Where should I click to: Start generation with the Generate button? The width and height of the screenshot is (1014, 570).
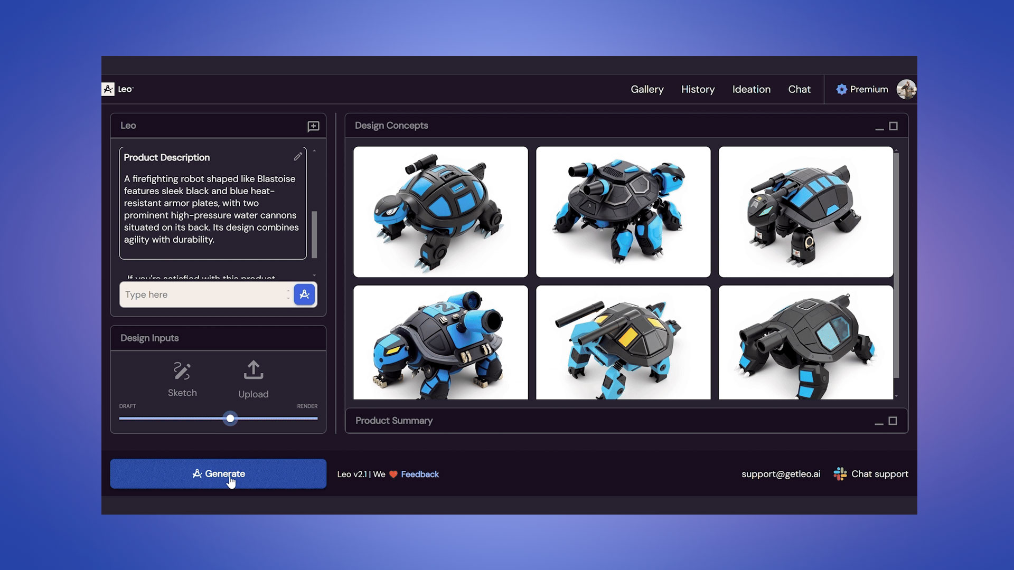tap(218, 473)
